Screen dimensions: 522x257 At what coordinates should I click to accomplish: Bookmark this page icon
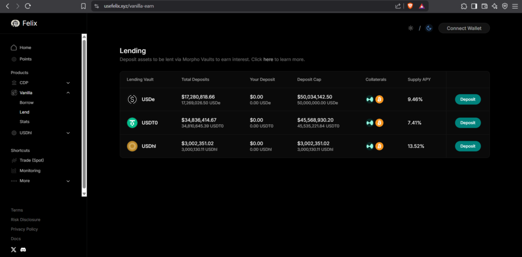[84, 6]
